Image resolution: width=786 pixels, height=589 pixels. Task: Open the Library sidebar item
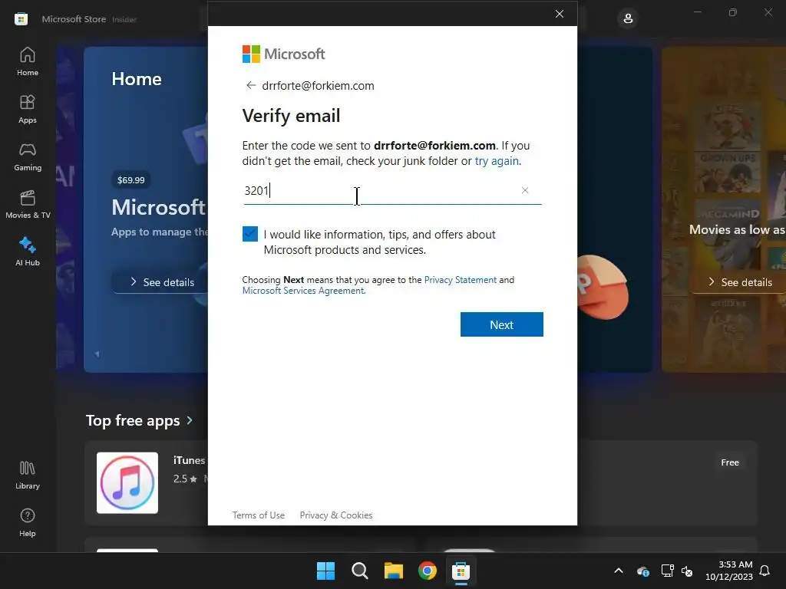pos(28,475)
